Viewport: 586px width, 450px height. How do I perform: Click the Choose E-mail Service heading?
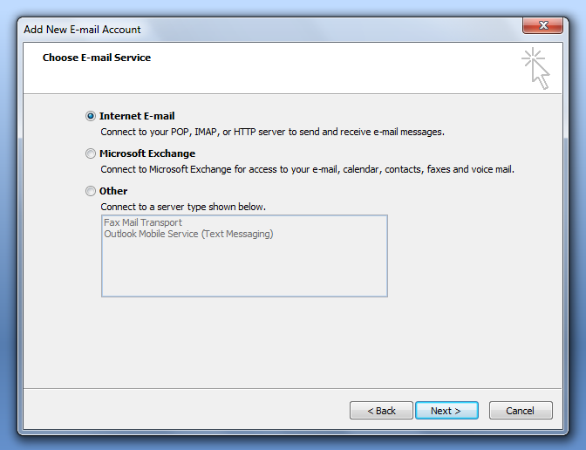(97, 58)
